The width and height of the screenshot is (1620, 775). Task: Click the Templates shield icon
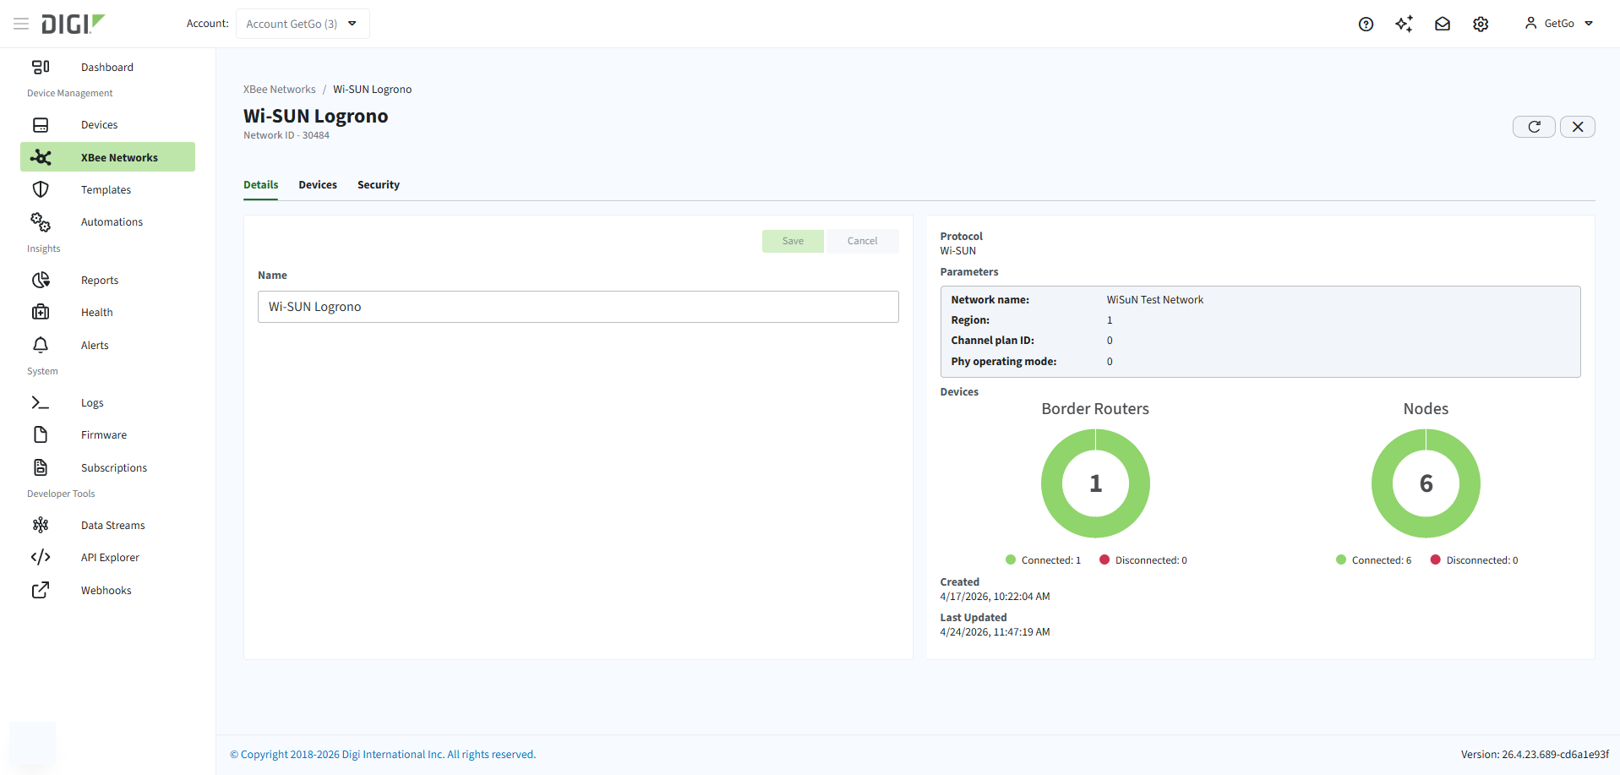tap(41, 189)
